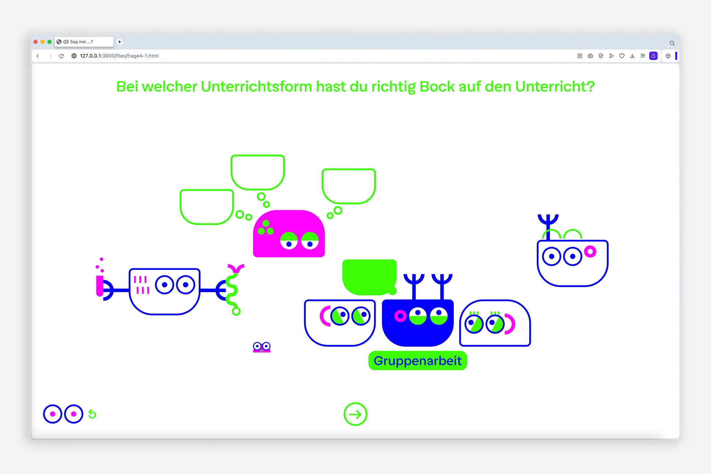Screen dimensions: 711x474
Task: Select the pink sleepy monster with thought bubbles
Action: pos(289,234)
